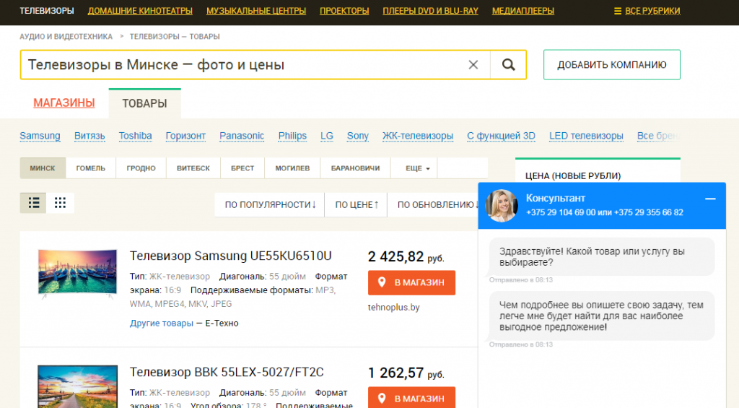Click the 1 262,57 руб. price
The width and height of the screenshot is (739, 408).
coord(406,373)
